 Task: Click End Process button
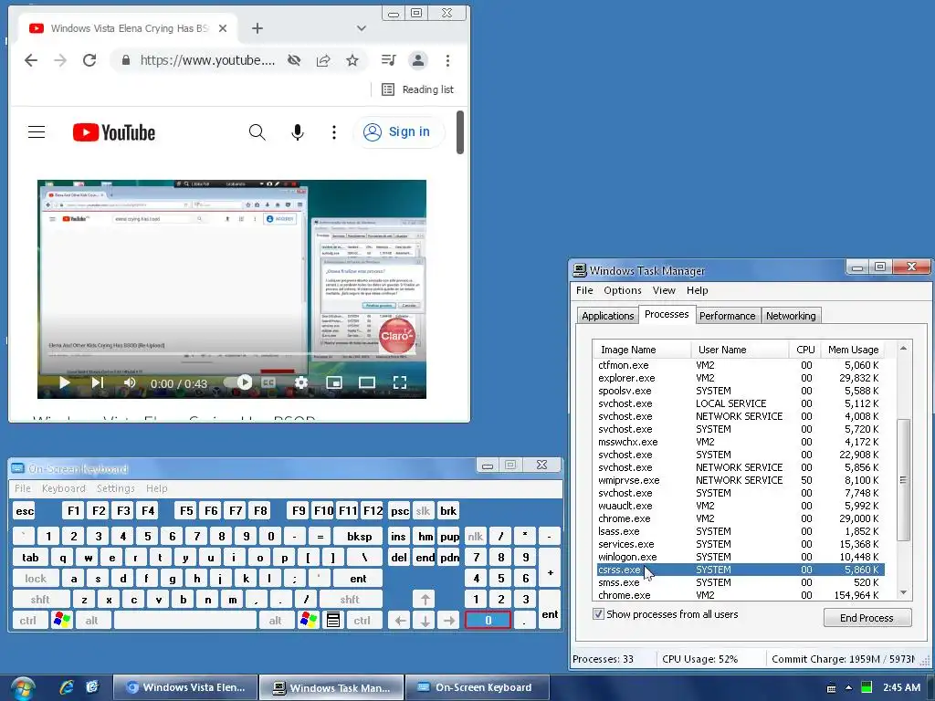coord(867,618)
